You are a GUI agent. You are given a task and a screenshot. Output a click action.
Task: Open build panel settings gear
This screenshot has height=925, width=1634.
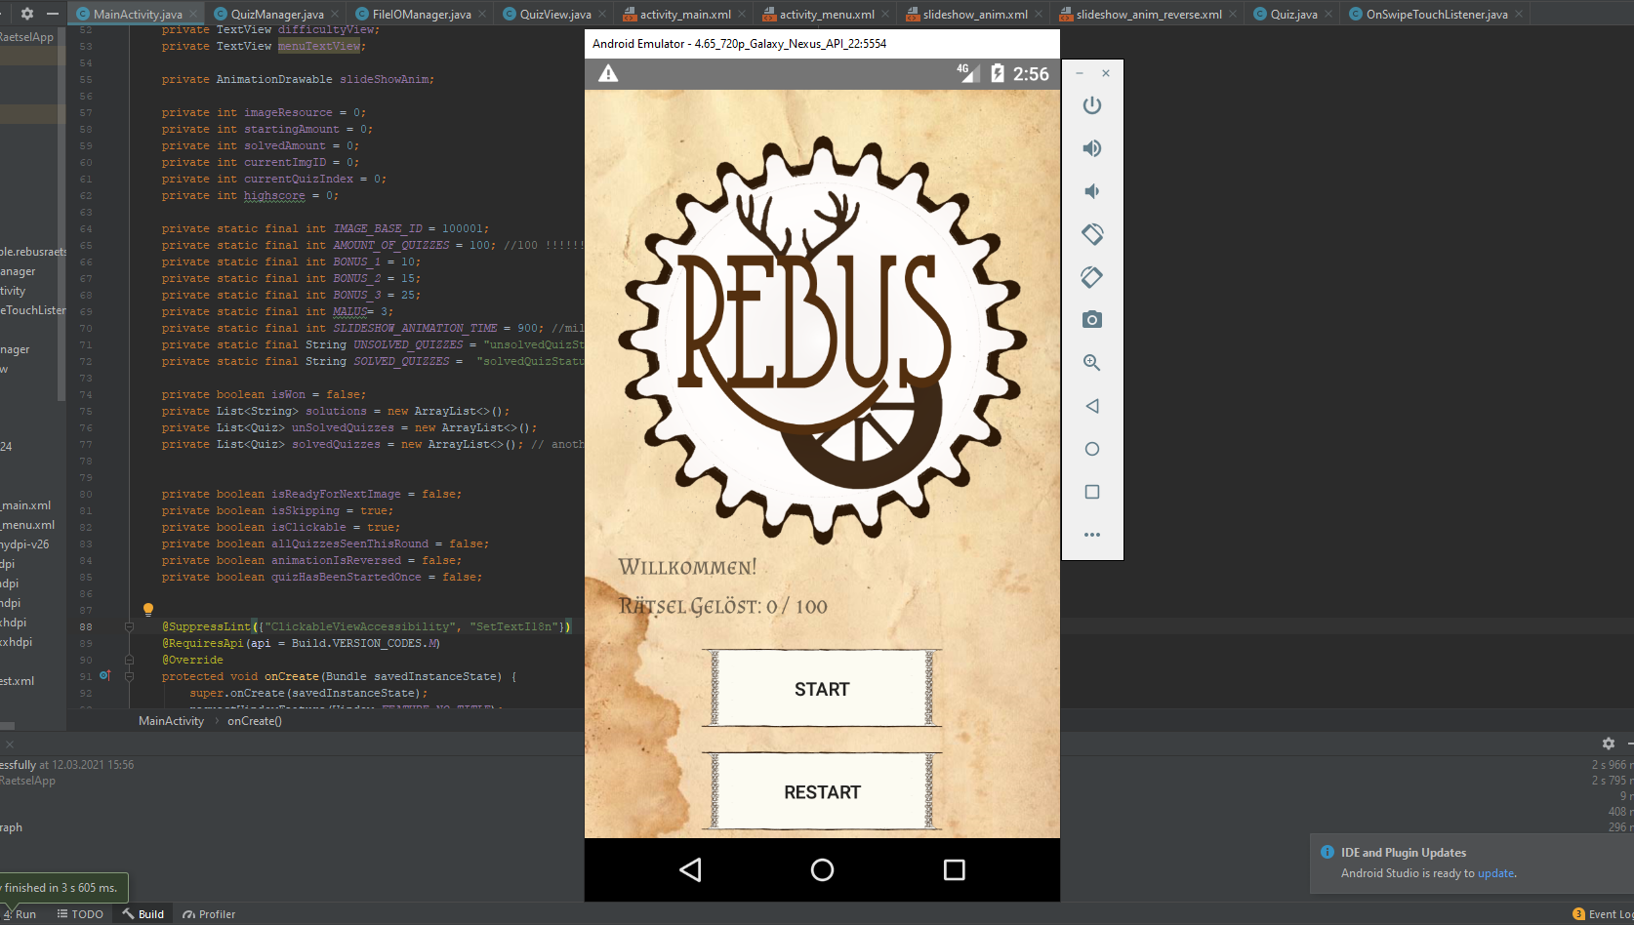(1608, 744)
